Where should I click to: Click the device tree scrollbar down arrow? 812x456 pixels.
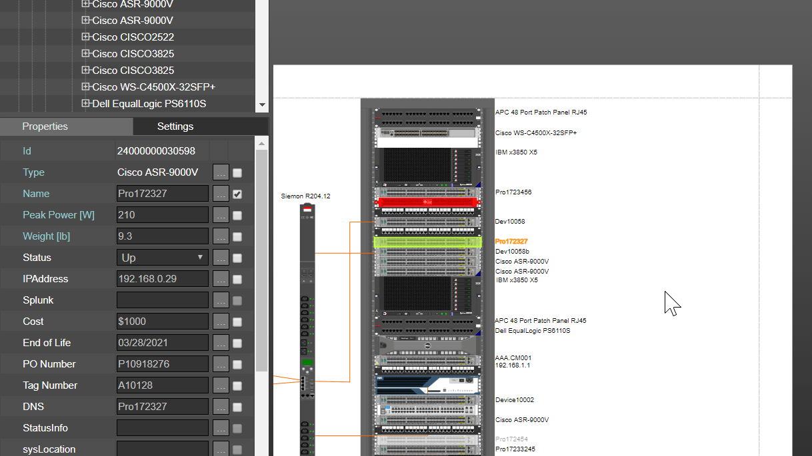262,105
